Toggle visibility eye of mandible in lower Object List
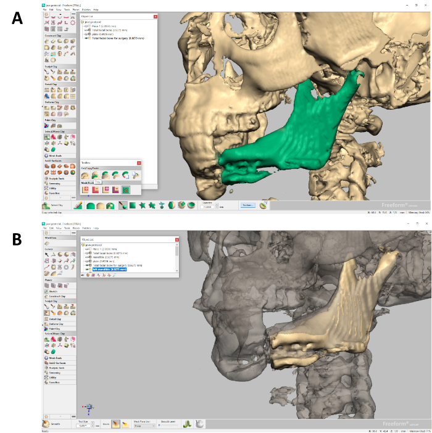This screenshot has height=433, width=432. point(87,257)
